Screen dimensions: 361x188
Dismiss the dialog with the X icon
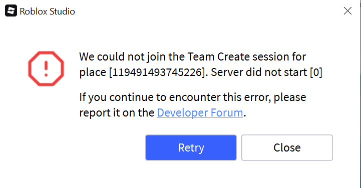347,11
